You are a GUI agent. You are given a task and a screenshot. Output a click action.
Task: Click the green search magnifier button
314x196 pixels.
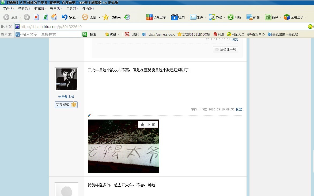(85, 34)
